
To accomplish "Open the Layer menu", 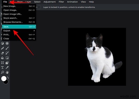I will click(28, 2).
